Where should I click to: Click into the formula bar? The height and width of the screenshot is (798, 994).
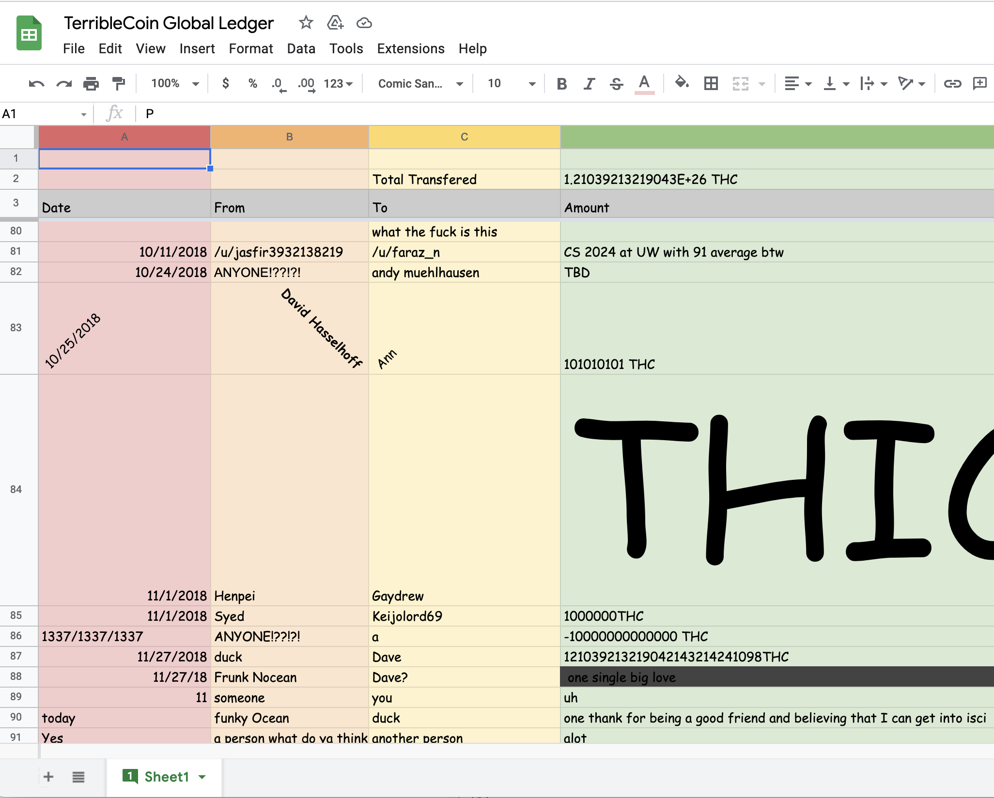(x=567, y=114)
